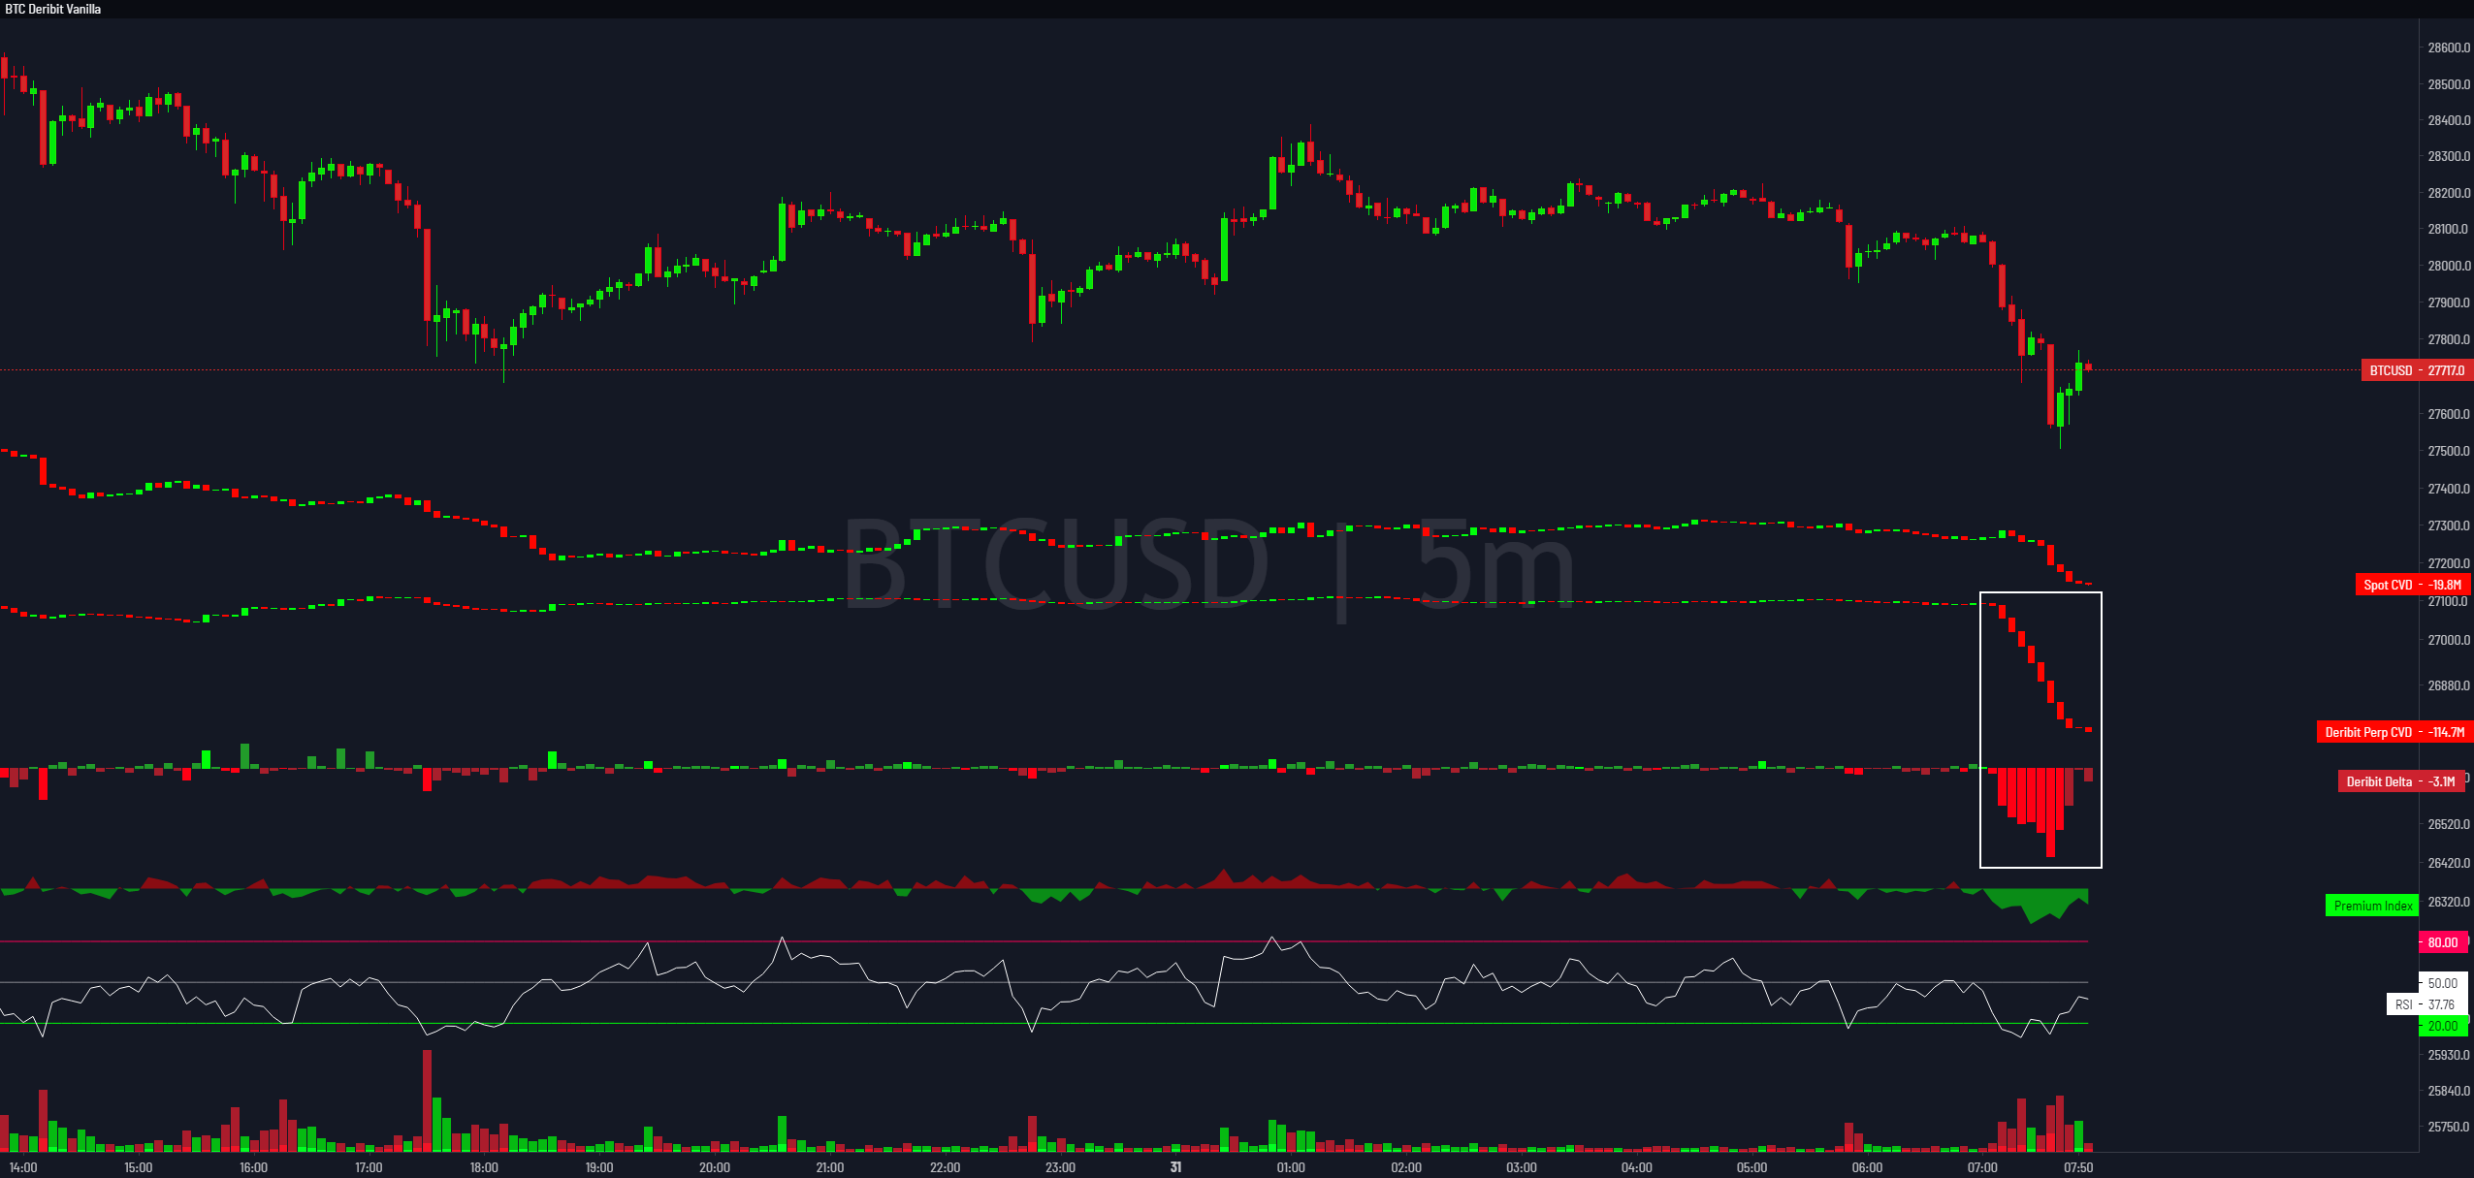Click the 27000.0 price axis label

pos(2449,640)
